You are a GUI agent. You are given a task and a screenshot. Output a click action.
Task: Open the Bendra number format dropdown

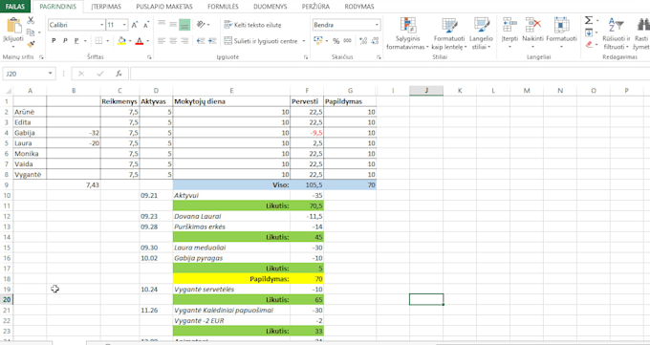click(377, 25)
